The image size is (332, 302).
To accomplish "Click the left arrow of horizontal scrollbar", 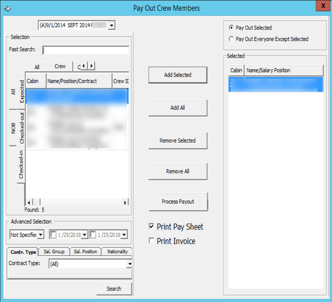I will pos(29,203).
